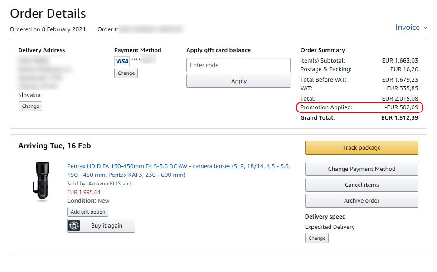
Task: Click the VISA card logo
Action: pyautogui.click(x=122, y=61)
